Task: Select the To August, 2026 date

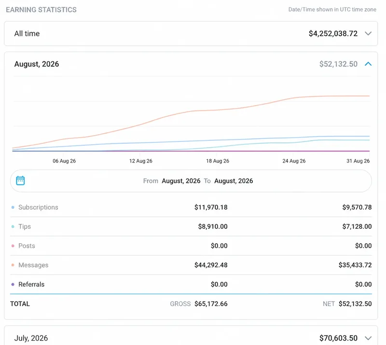Action: [x=234, y=181]
